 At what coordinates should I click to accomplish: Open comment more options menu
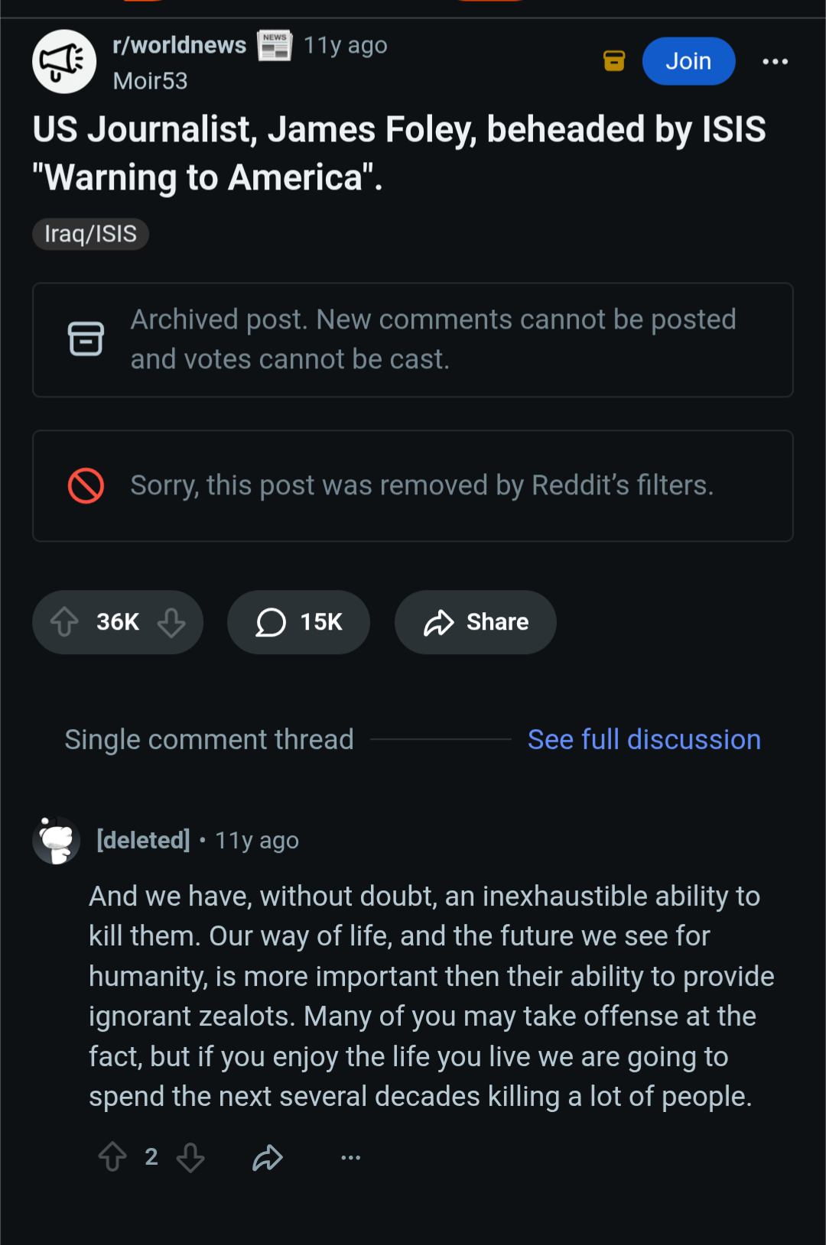point(351,1157)
